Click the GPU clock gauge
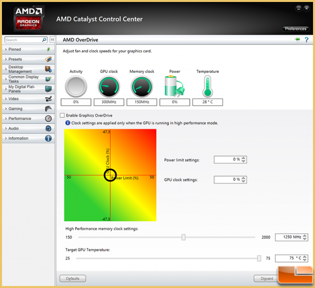Screen dimensions: 315x288 (109, 87)
